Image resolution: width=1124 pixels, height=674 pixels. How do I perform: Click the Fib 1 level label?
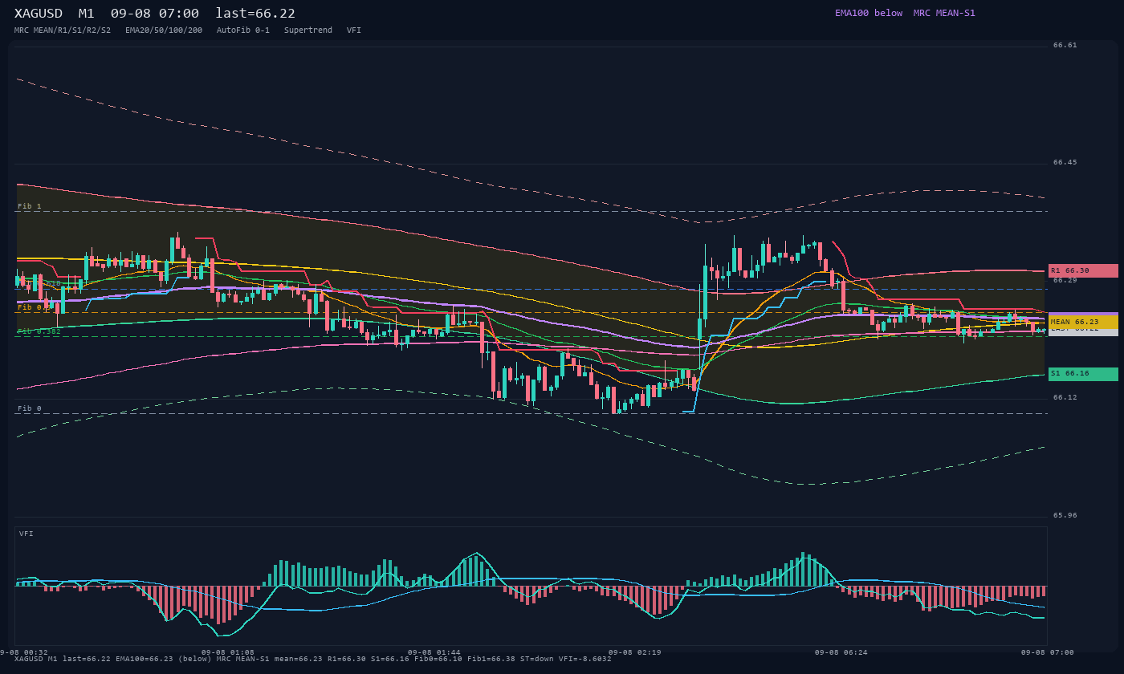(30, 206)
